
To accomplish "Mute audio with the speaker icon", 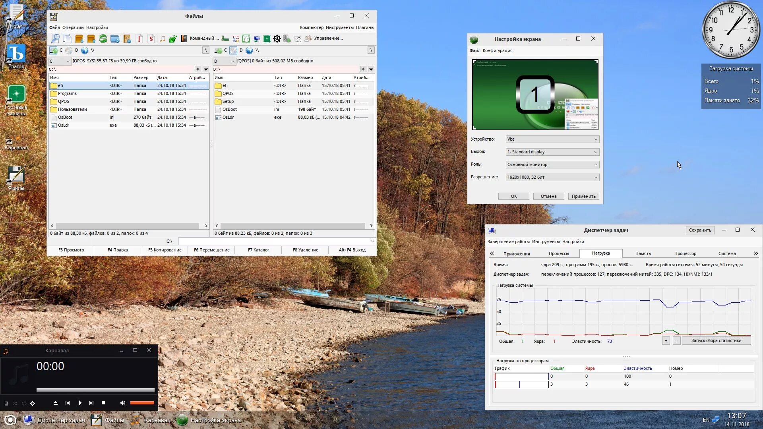I will [x=122, y=403].
